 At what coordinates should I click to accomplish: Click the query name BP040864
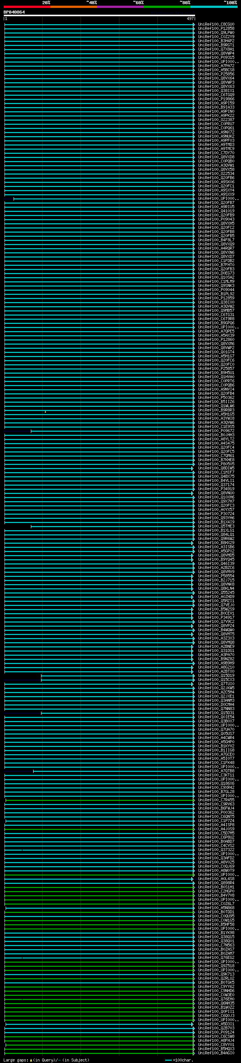tap(14, 12)
